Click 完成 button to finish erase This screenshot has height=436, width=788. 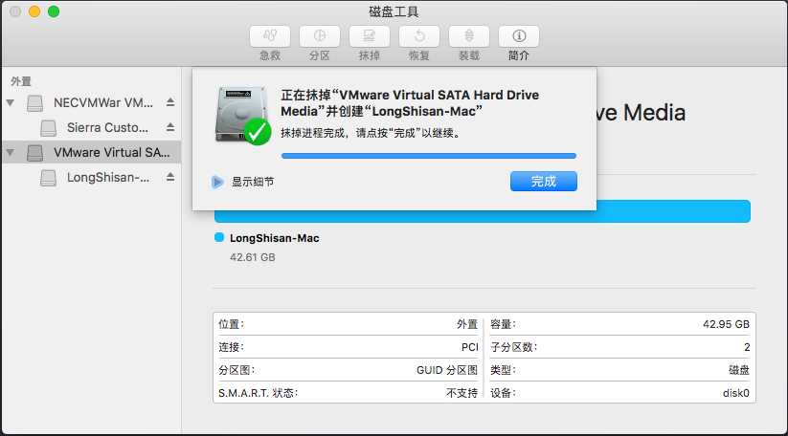pos(543,181)
